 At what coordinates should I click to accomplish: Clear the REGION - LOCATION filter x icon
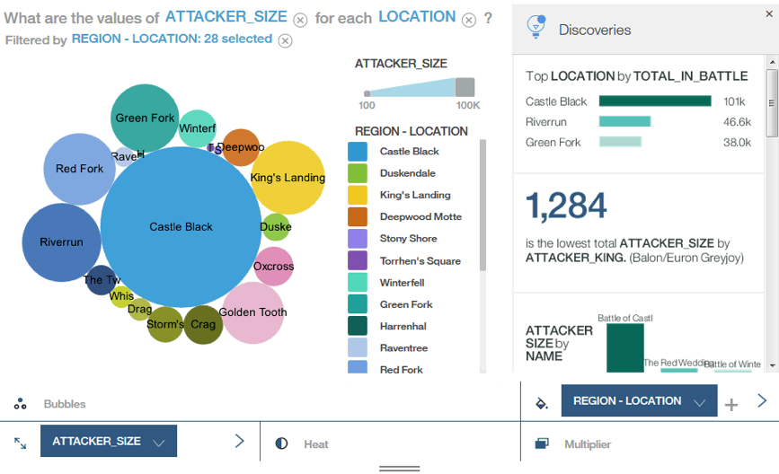(x=285, y=40)
